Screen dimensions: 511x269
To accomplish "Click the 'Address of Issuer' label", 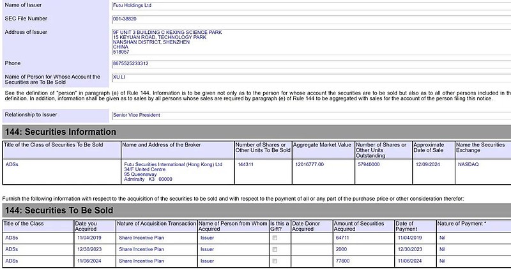I will coord(26,32).
